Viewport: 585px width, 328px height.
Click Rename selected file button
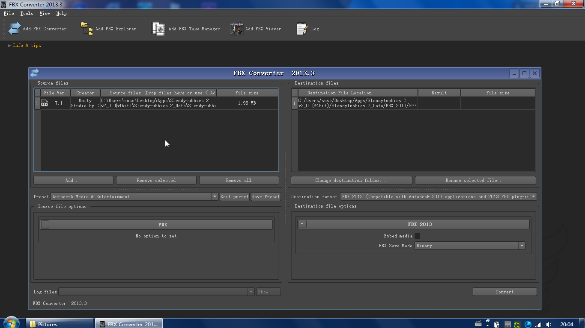[x=475, y=180]
